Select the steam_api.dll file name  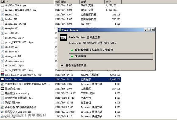pos(13,56)
